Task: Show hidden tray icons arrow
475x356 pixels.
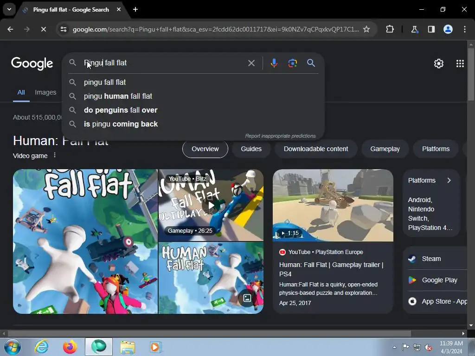Action: pos(394,347)
